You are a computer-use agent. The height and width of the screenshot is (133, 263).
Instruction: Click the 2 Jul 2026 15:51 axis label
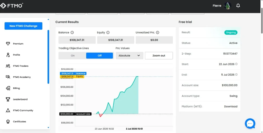point(134,129)
